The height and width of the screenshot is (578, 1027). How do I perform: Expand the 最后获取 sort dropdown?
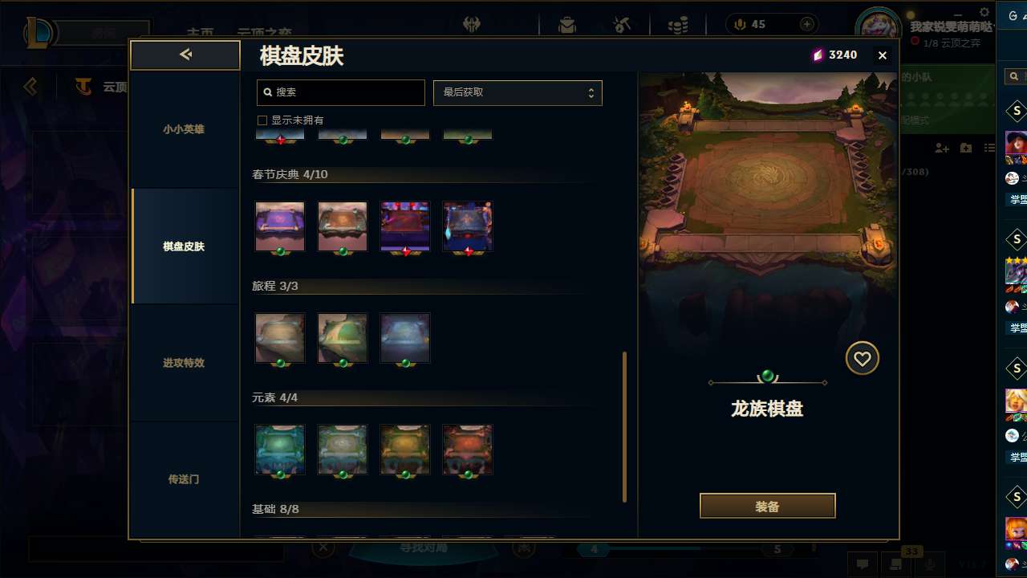(518, 92)
